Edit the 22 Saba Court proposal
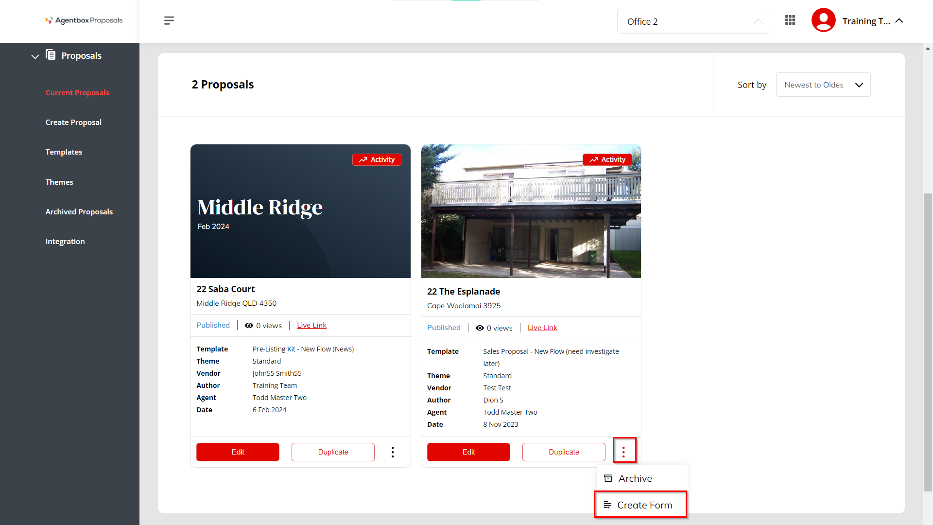The width and height of the screenshot is (933, 525). (238, 452)
